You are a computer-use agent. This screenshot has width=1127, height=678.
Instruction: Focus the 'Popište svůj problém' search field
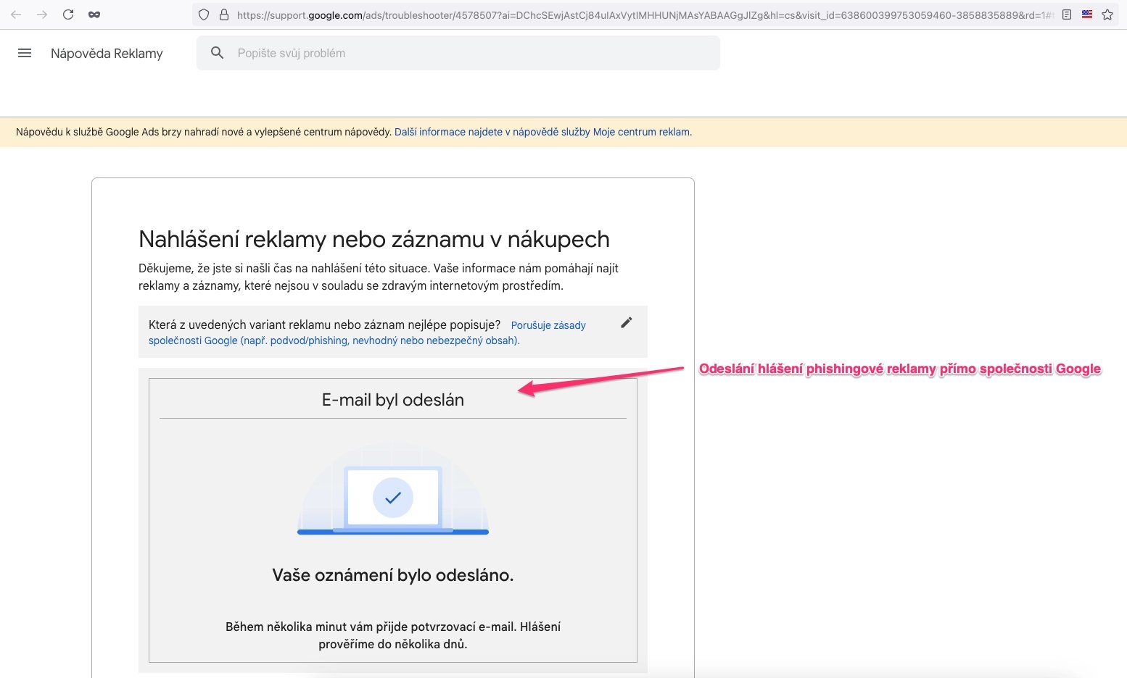pos(458,53)
